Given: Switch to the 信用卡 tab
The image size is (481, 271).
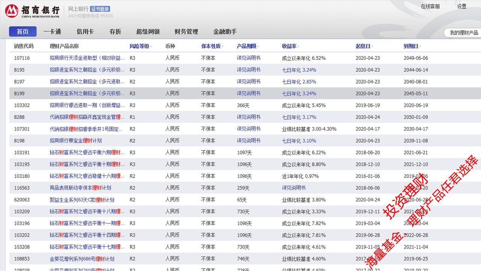Looking at the screenshot, I should point(85,32).
